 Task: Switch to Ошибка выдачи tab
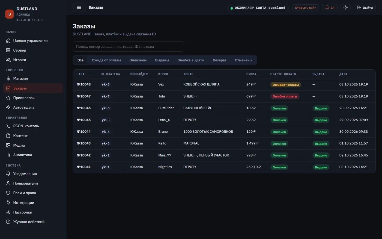click(x=191, y=60)
